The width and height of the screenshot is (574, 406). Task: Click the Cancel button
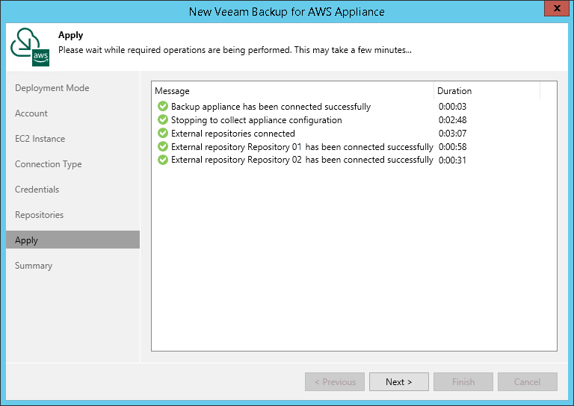coord(528,382)
